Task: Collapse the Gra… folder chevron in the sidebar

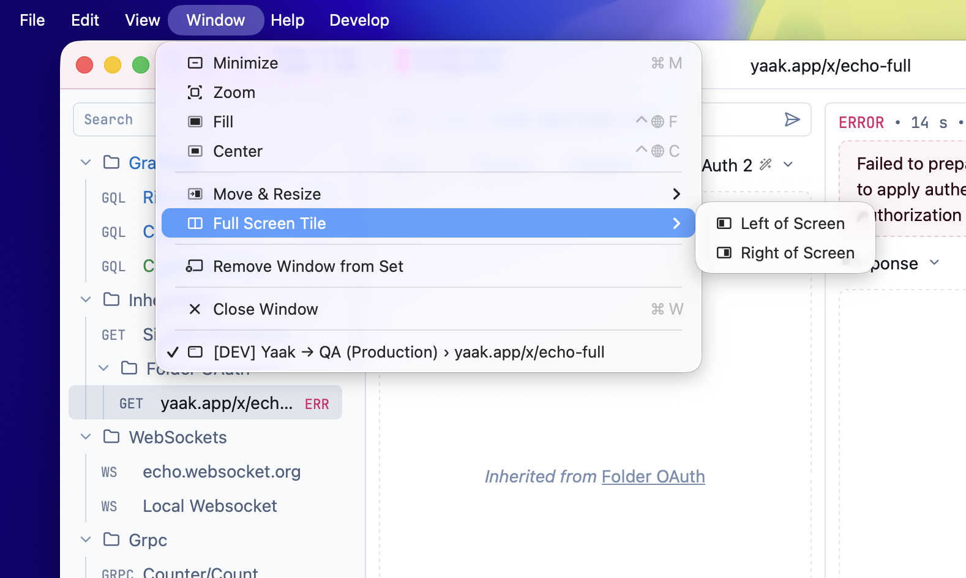Action: click(86, 162)
